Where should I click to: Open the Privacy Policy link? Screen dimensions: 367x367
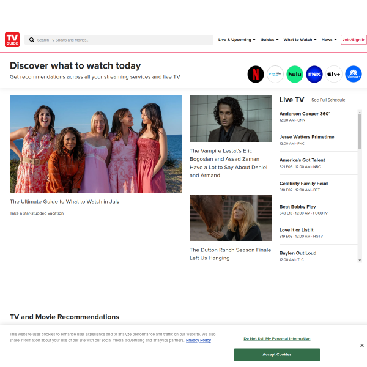pyautogui.click(x=198, y=340)
